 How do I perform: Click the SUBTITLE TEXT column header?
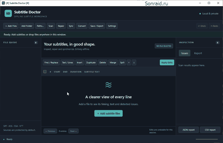point(92,72)
